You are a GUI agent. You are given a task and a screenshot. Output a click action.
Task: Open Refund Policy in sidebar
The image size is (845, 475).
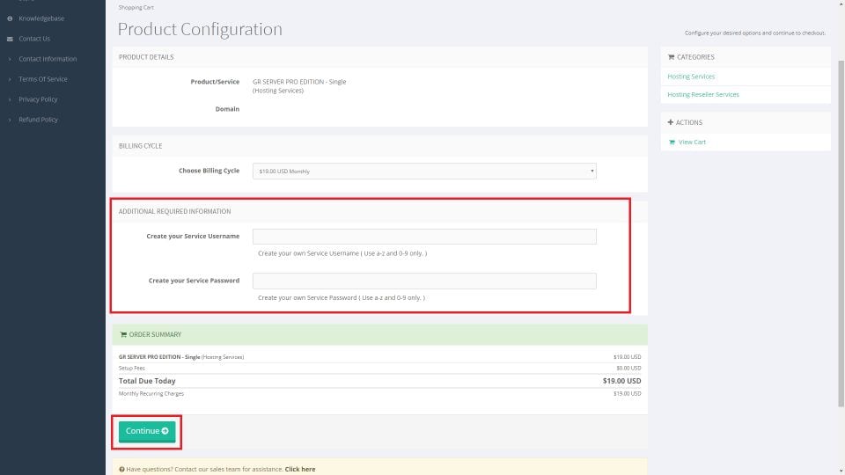(38, 120)
